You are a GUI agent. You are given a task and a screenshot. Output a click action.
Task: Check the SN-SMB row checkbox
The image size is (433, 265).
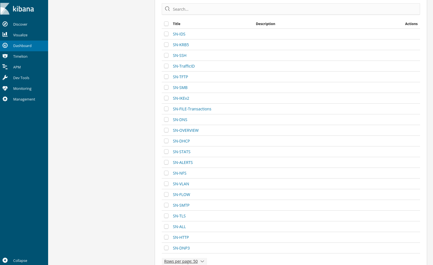tap(166, 87)
